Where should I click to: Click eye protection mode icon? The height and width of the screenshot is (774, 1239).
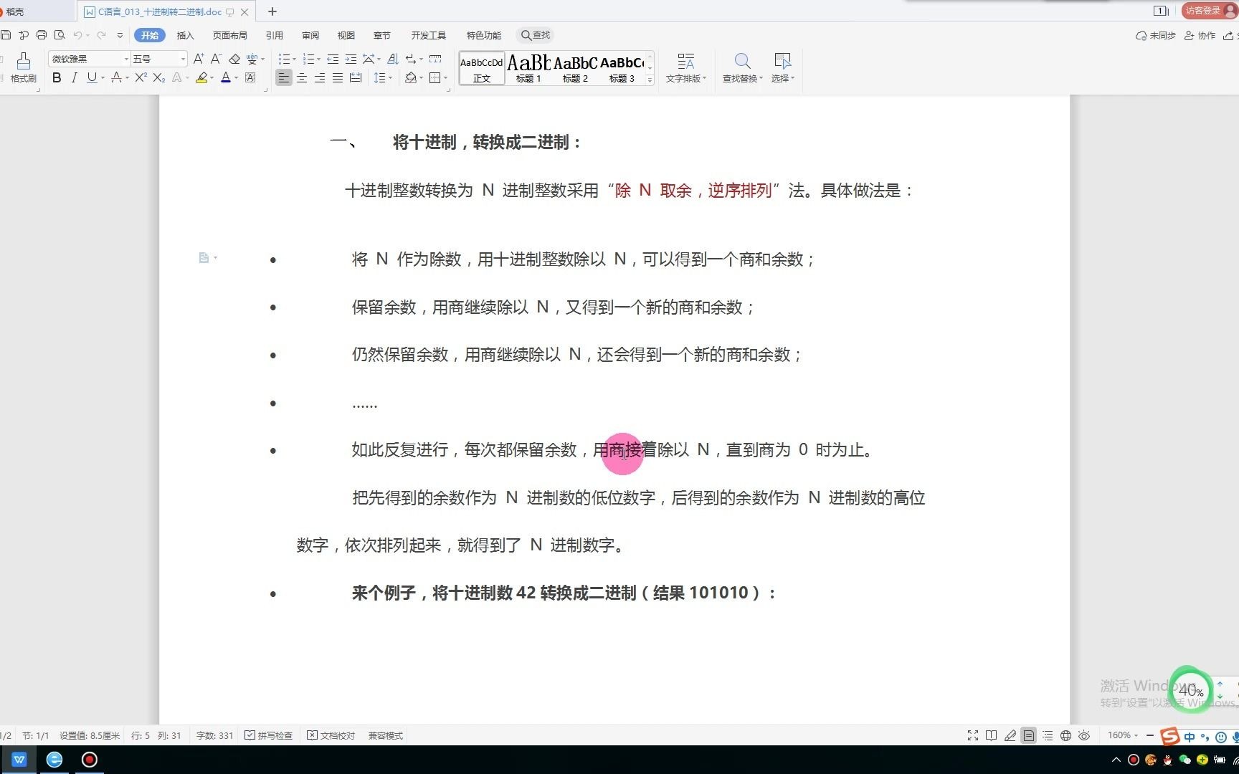(x=1084, y=735)
